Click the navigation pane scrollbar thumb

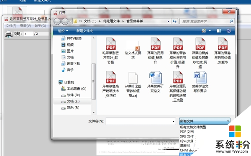94,81
